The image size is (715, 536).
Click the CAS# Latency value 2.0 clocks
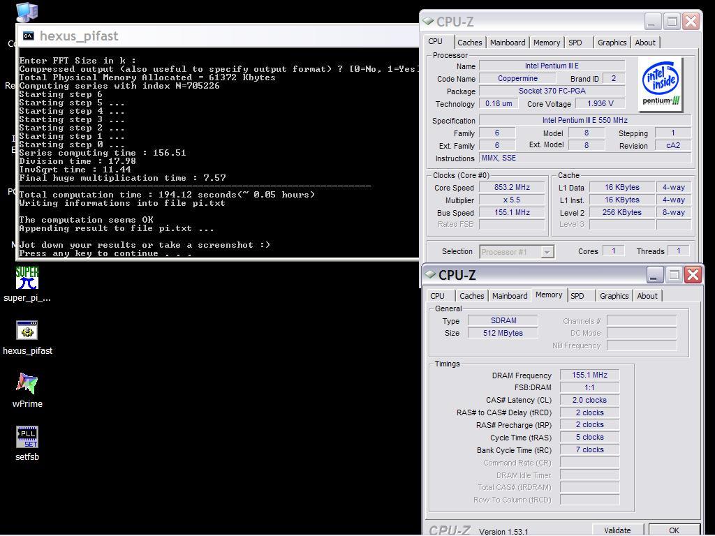coord(589,400)
